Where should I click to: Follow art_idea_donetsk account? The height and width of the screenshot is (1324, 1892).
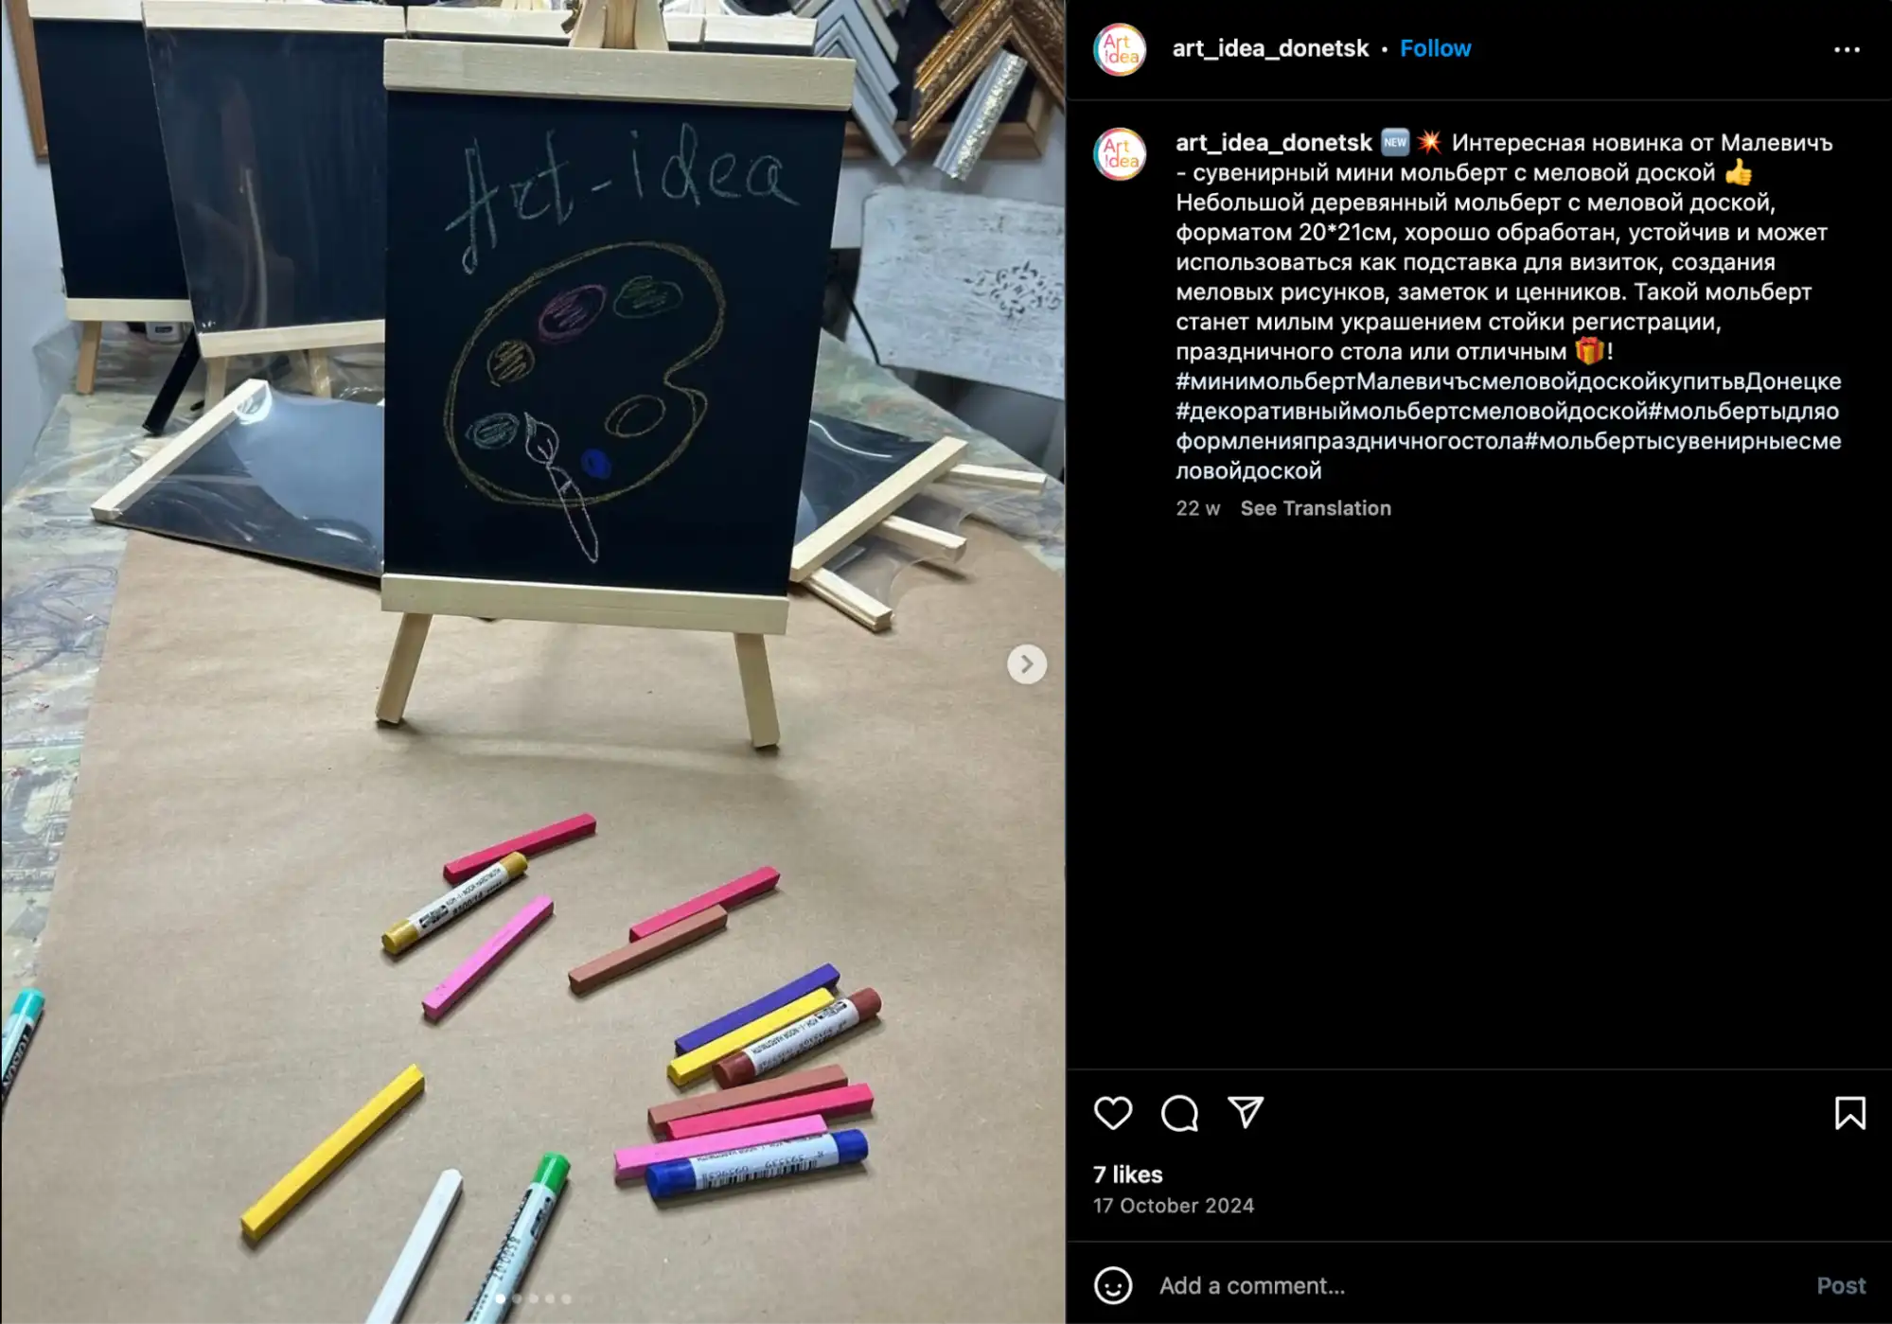pos(1435,48)
